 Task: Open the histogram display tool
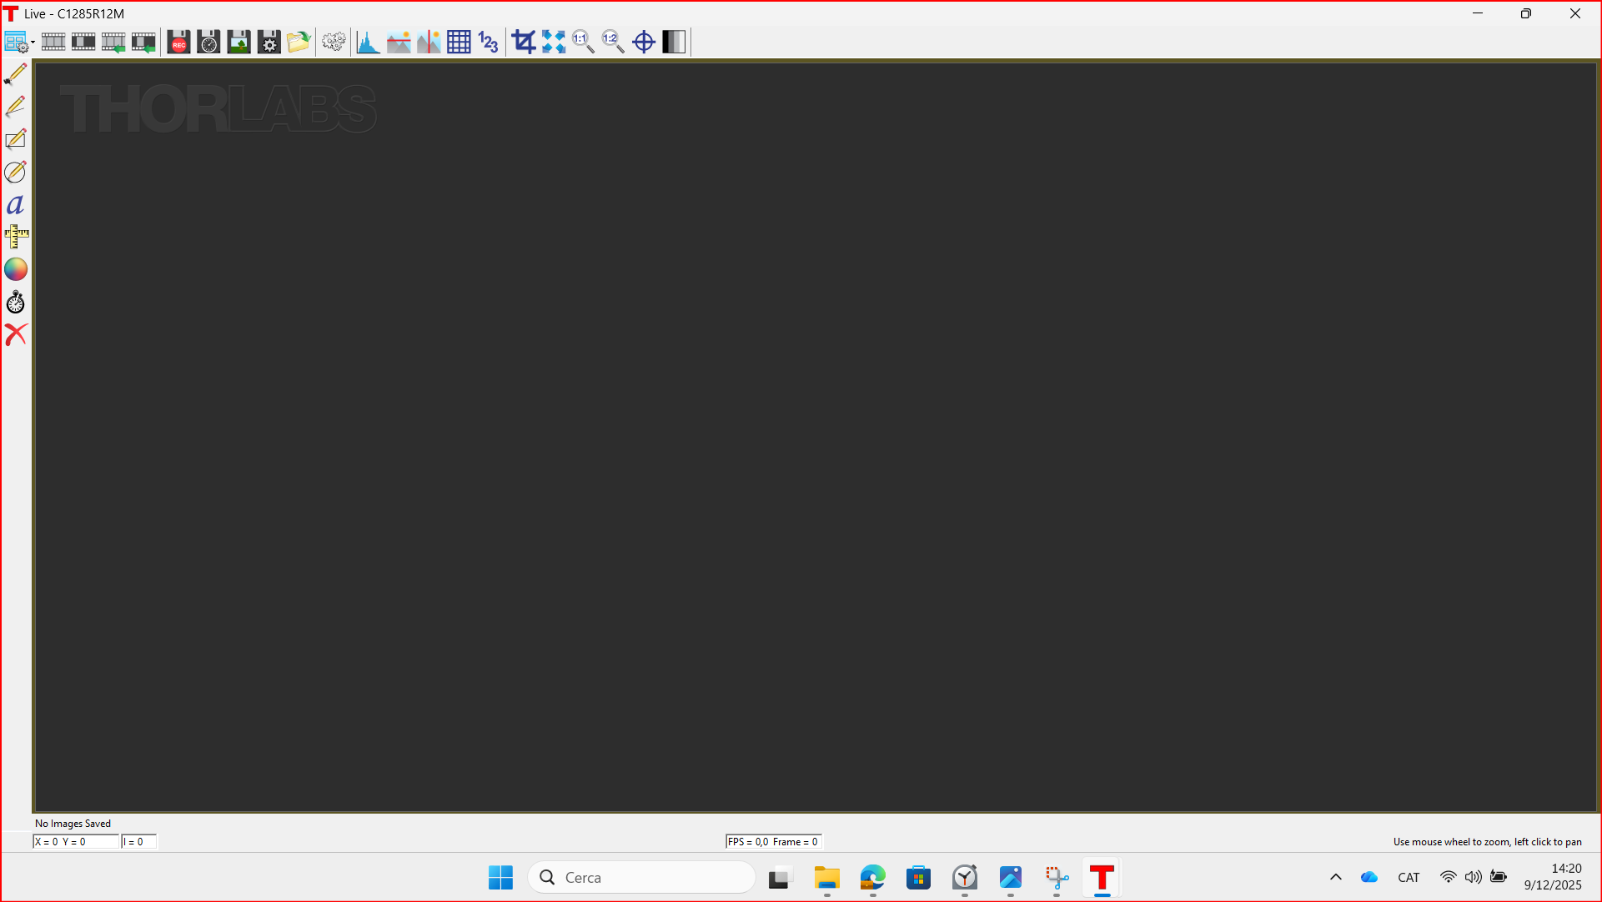coord(368,42)
